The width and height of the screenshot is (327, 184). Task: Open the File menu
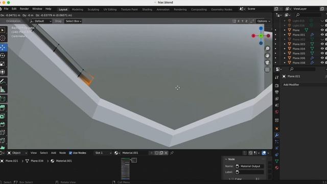[6, 9]
